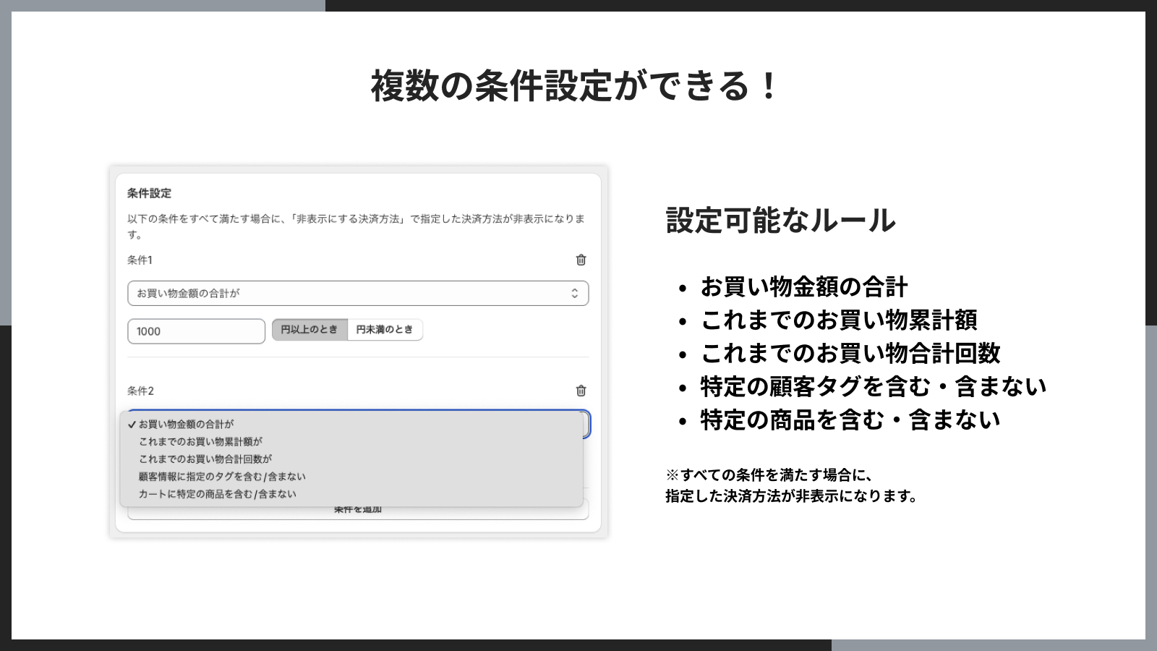The width and height of the screenshot is (1157, 651).
Task: Switch to the 円未満のとき segment
Action: pyautogui.click(x=385, y=330)
